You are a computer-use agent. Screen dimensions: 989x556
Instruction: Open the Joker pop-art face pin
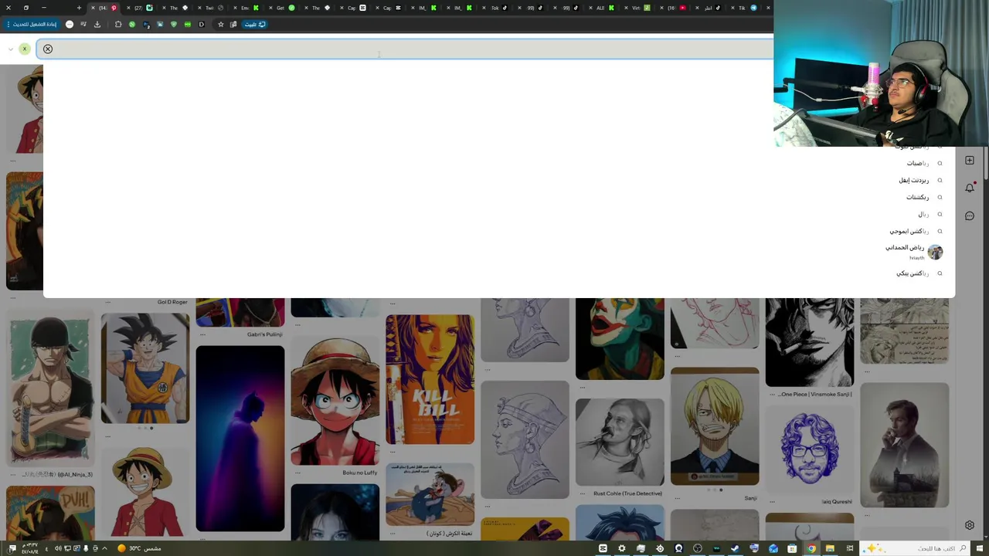click(620, 338)
